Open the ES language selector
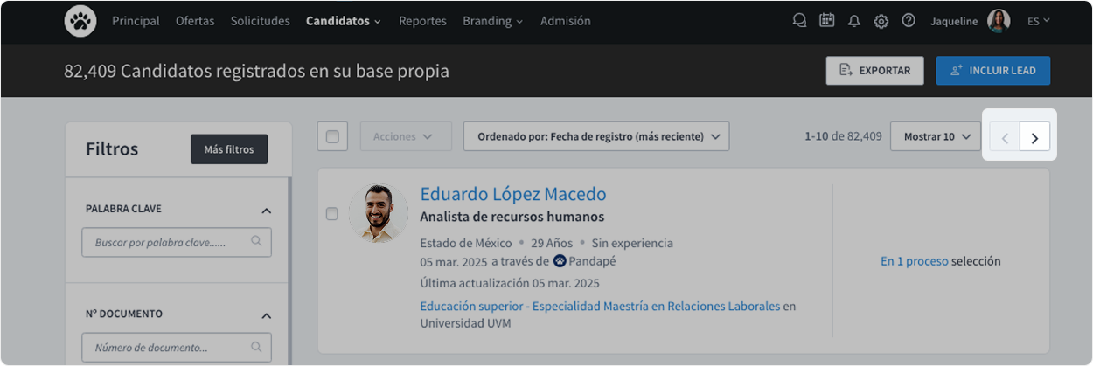 [1039, 21]
